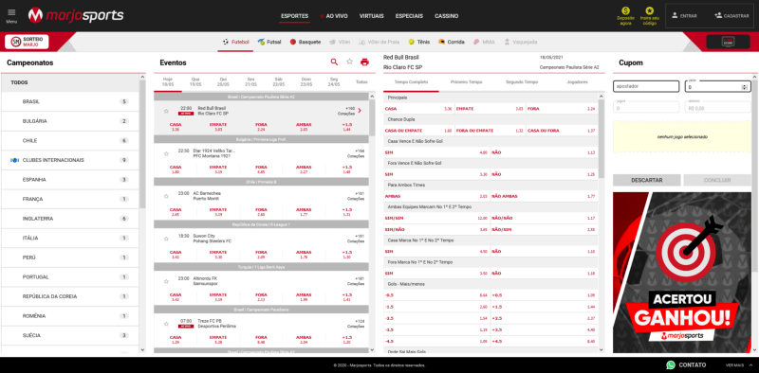Switch to the Todos date tab
The image size is (759, 373).
point(361,81)
